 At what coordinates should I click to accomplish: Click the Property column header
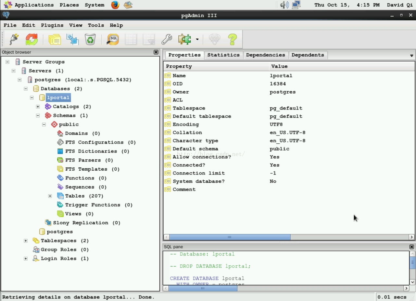[216, 66]
